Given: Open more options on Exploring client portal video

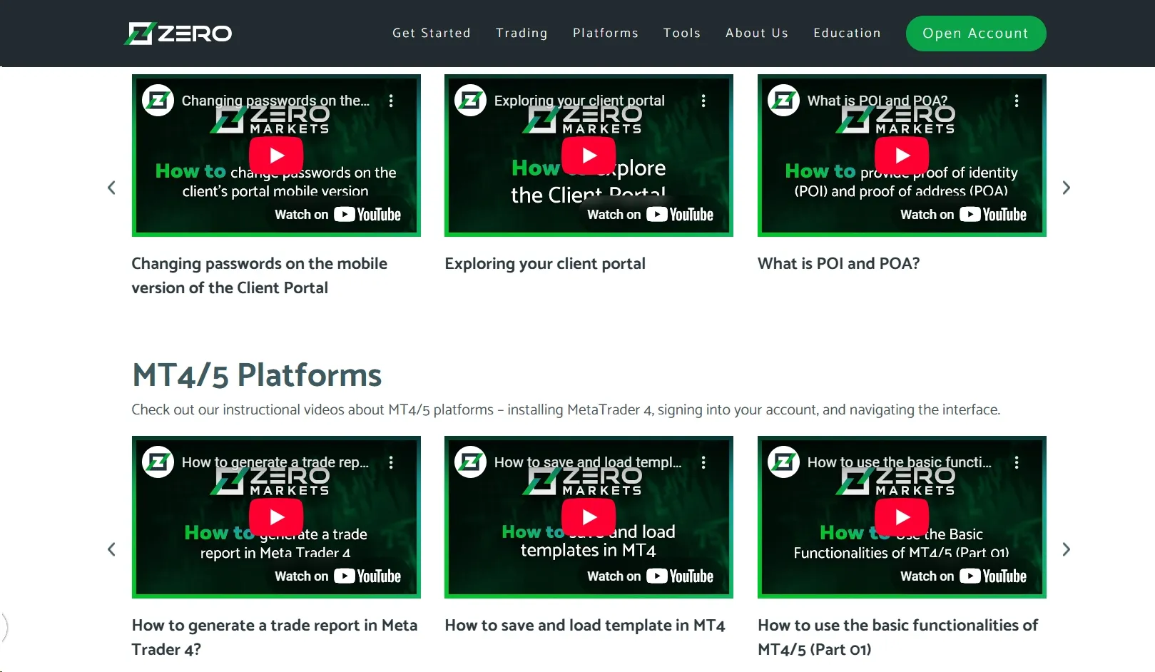Looking at the screenshot, I should tap(703, 101).
